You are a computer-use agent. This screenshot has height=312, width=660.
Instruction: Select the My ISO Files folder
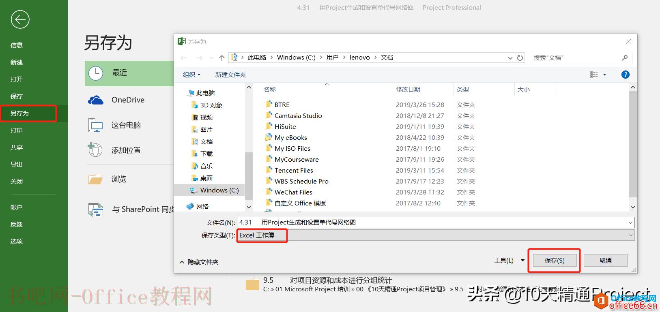[x=292, y=148]
